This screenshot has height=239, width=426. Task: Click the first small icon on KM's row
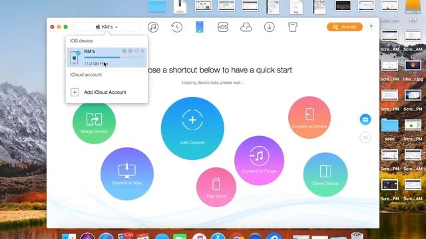(x=124, y=51)
